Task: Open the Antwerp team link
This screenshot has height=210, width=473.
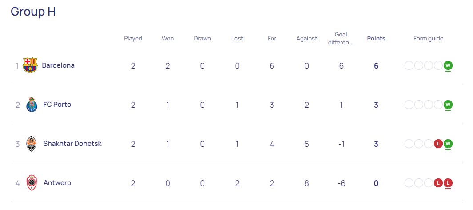Action: 57,183
